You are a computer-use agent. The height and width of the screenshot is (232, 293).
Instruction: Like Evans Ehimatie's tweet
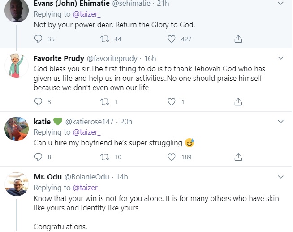point(171,39)
